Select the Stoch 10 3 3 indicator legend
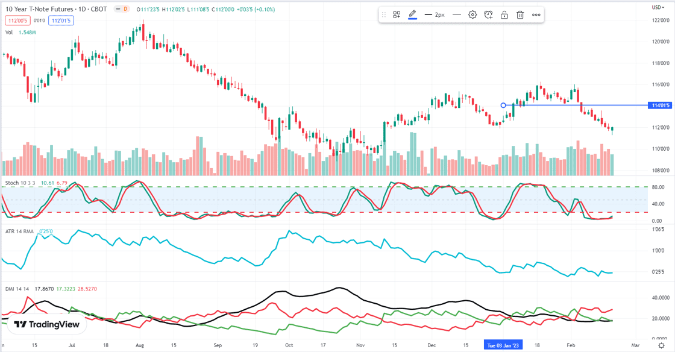Viewport: 675px width, 352px height. click(20, 183)
